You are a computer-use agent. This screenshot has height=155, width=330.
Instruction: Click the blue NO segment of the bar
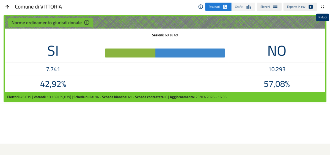(190, 53)
